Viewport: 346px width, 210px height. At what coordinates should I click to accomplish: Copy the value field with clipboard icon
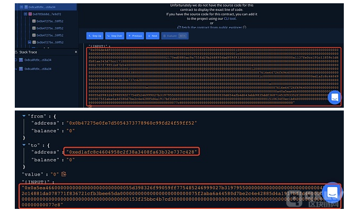[64, 174]
